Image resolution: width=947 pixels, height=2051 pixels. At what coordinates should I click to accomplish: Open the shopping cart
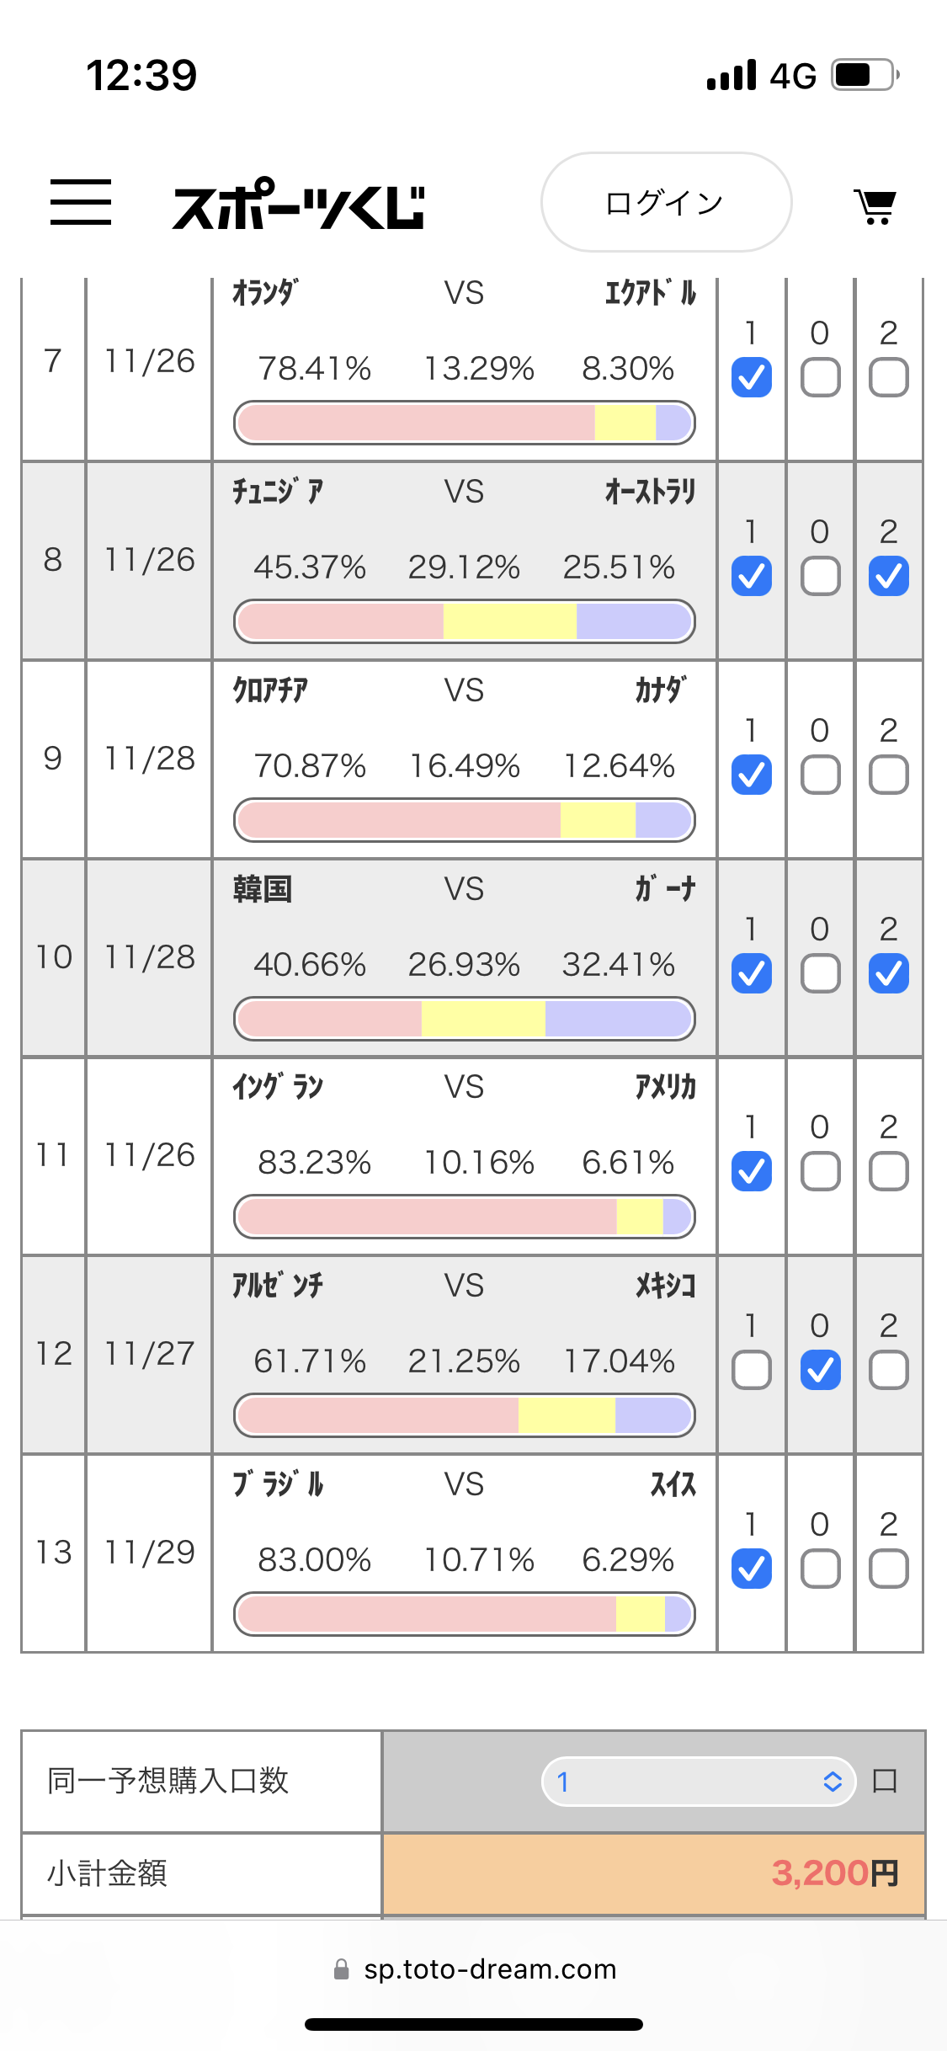point(875,205)
